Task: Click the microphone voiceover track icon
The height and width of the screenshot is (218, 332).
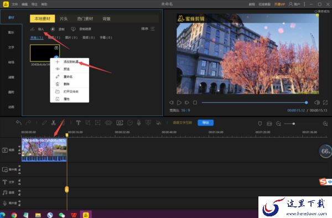Action: coord(5,203)
